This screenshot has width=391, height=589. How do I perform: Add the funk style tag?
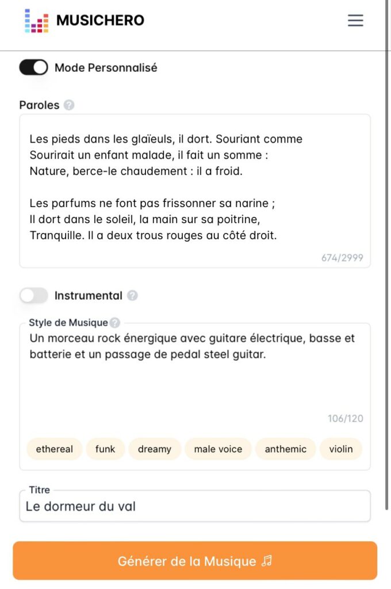coord(105,449)
